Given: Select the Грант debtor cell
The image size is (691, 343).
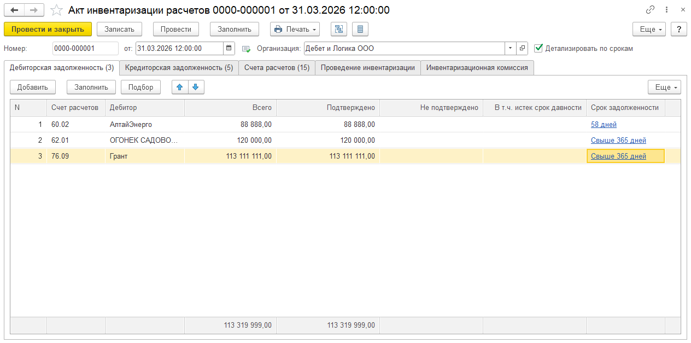Looking at the screenshot, I should tap(144, 156).
